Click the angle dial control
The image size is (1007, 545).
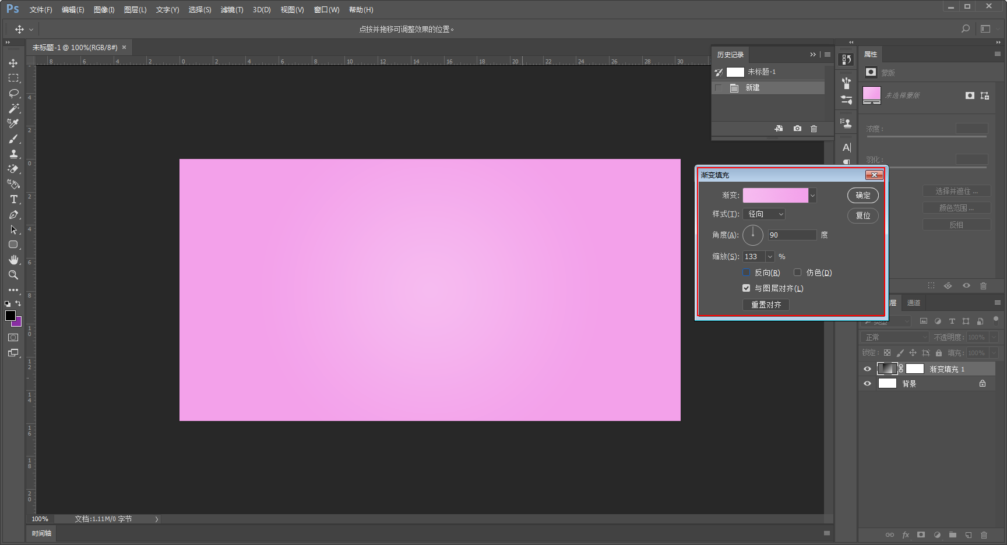click(753, 235)
